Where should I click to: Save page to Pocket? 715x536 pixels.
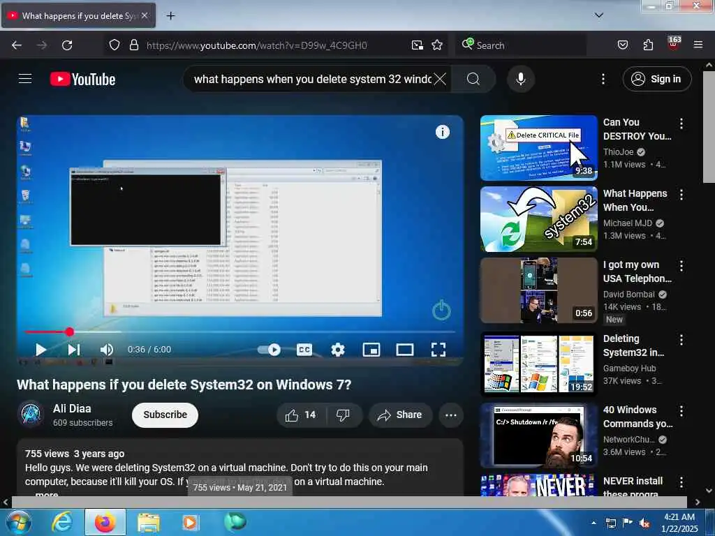tap(622, 45)
